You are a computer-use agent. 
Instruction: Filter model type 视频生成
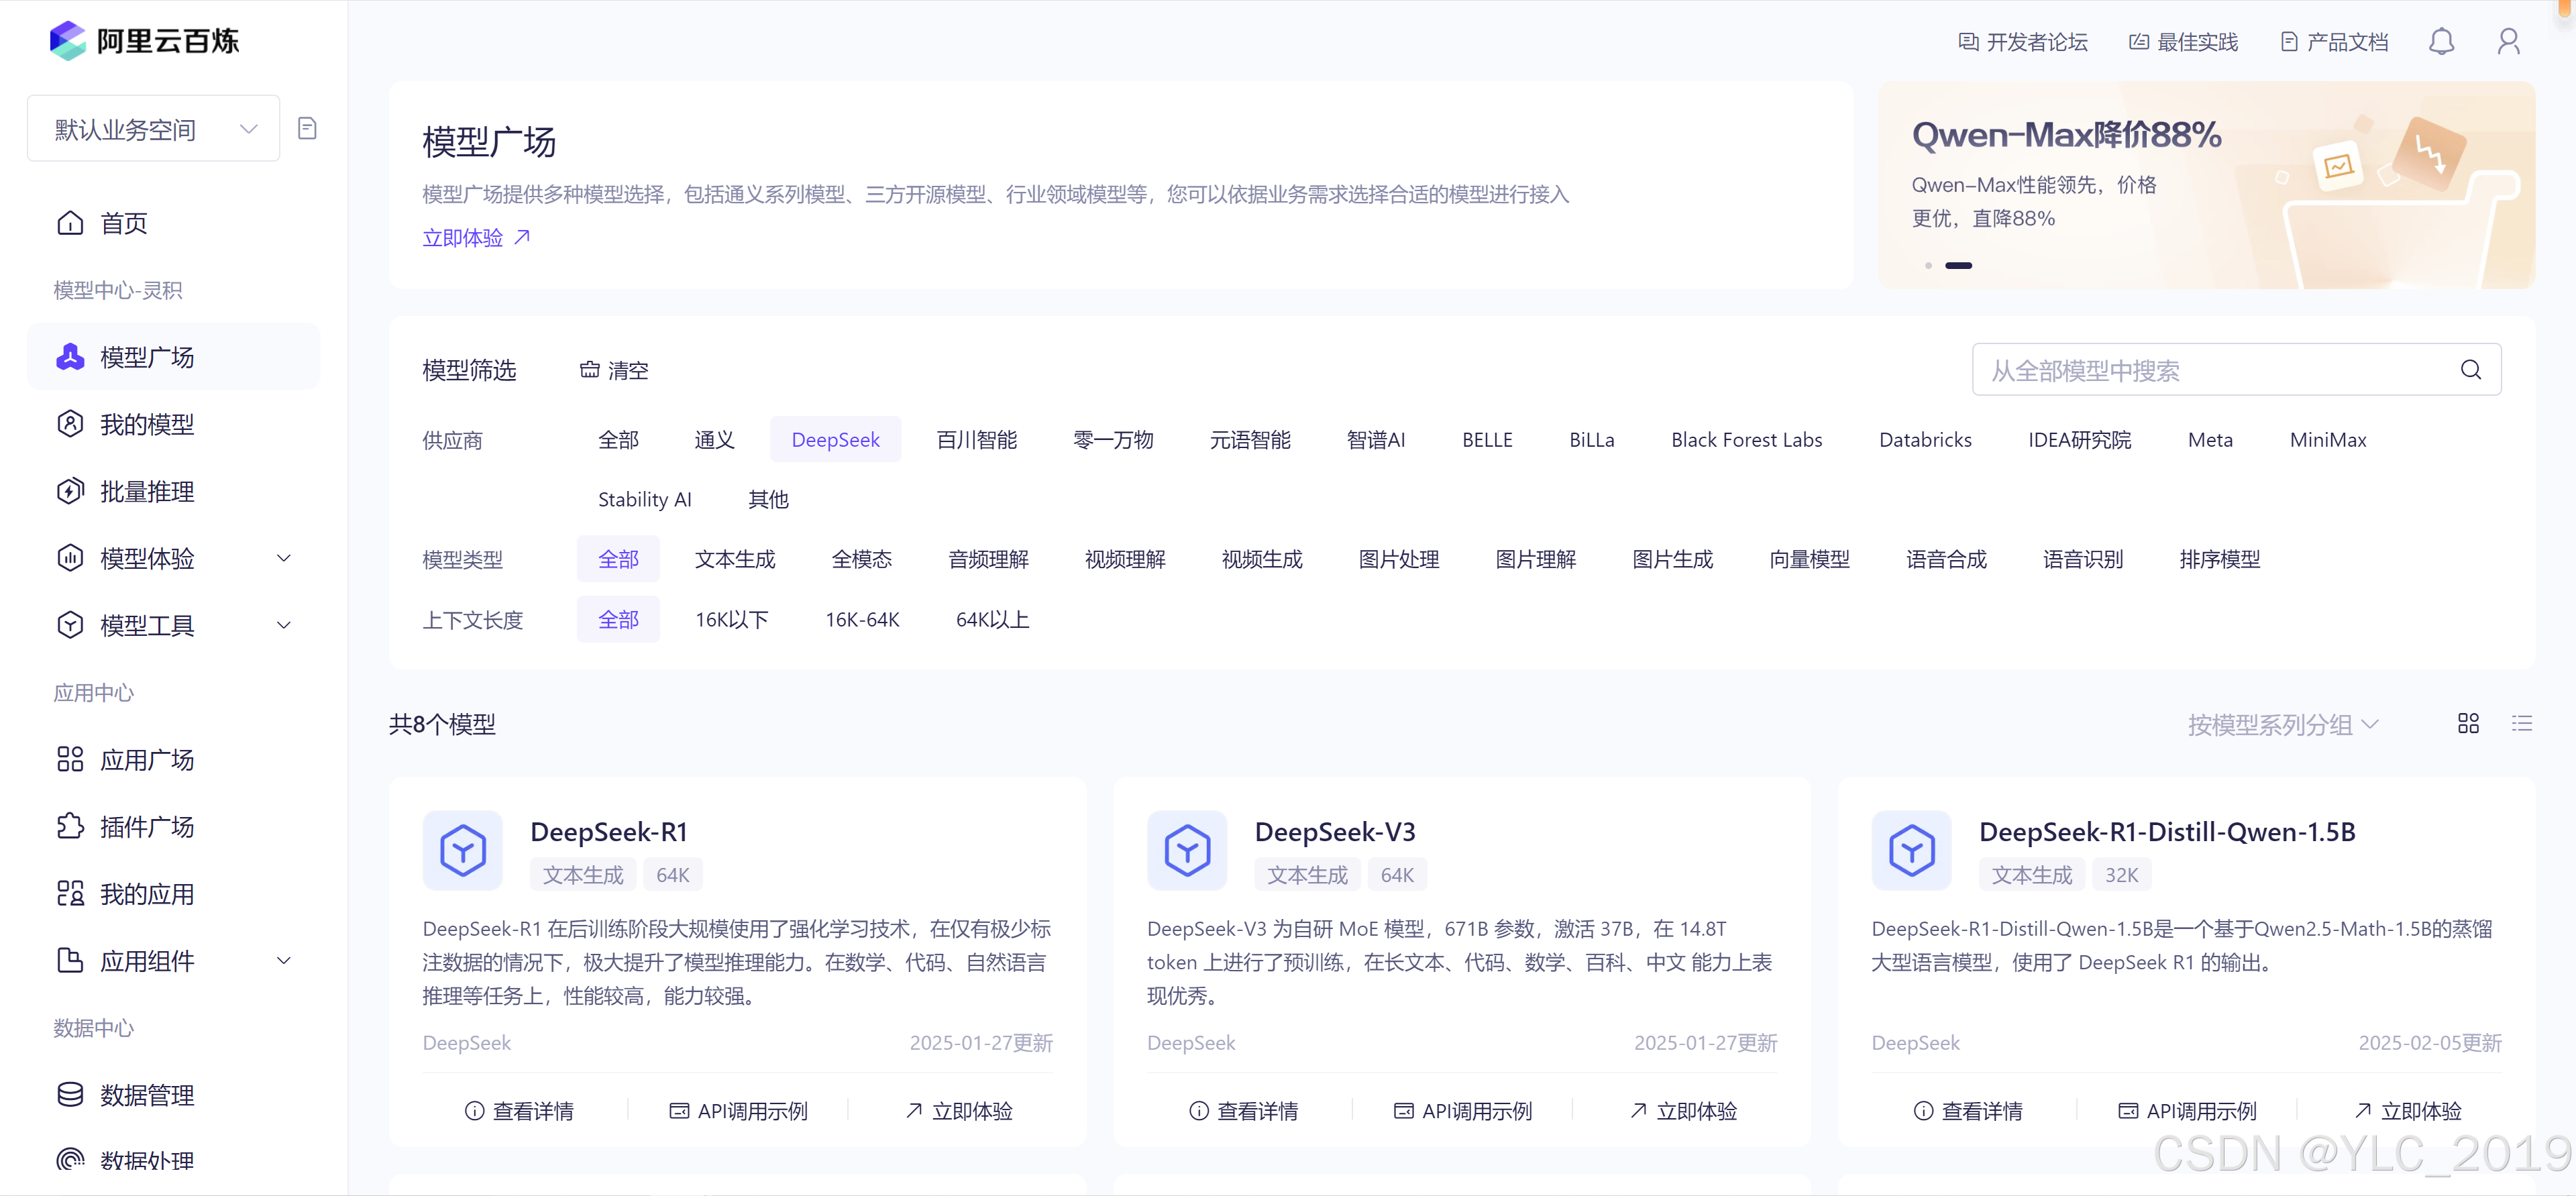pos(1262,559)
